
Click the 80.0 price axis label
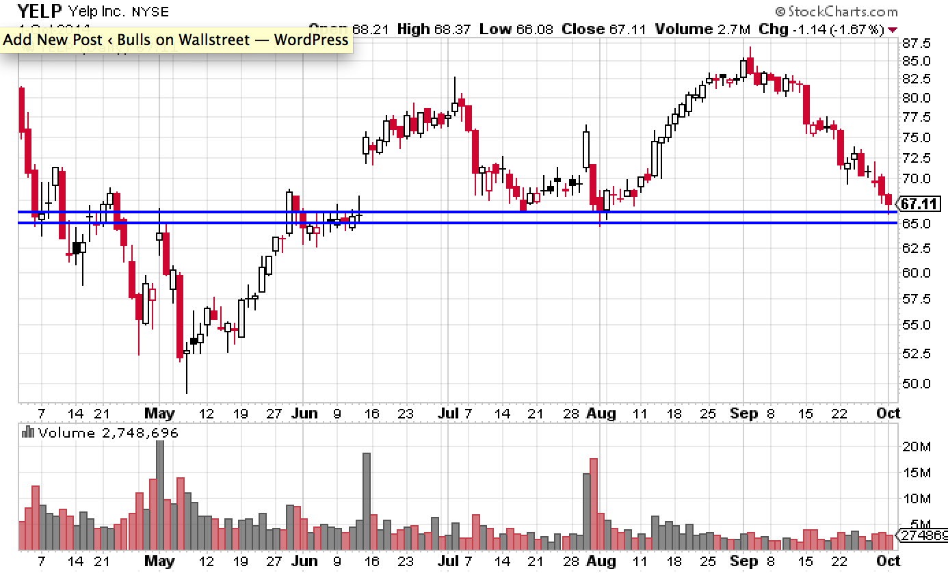917,98
